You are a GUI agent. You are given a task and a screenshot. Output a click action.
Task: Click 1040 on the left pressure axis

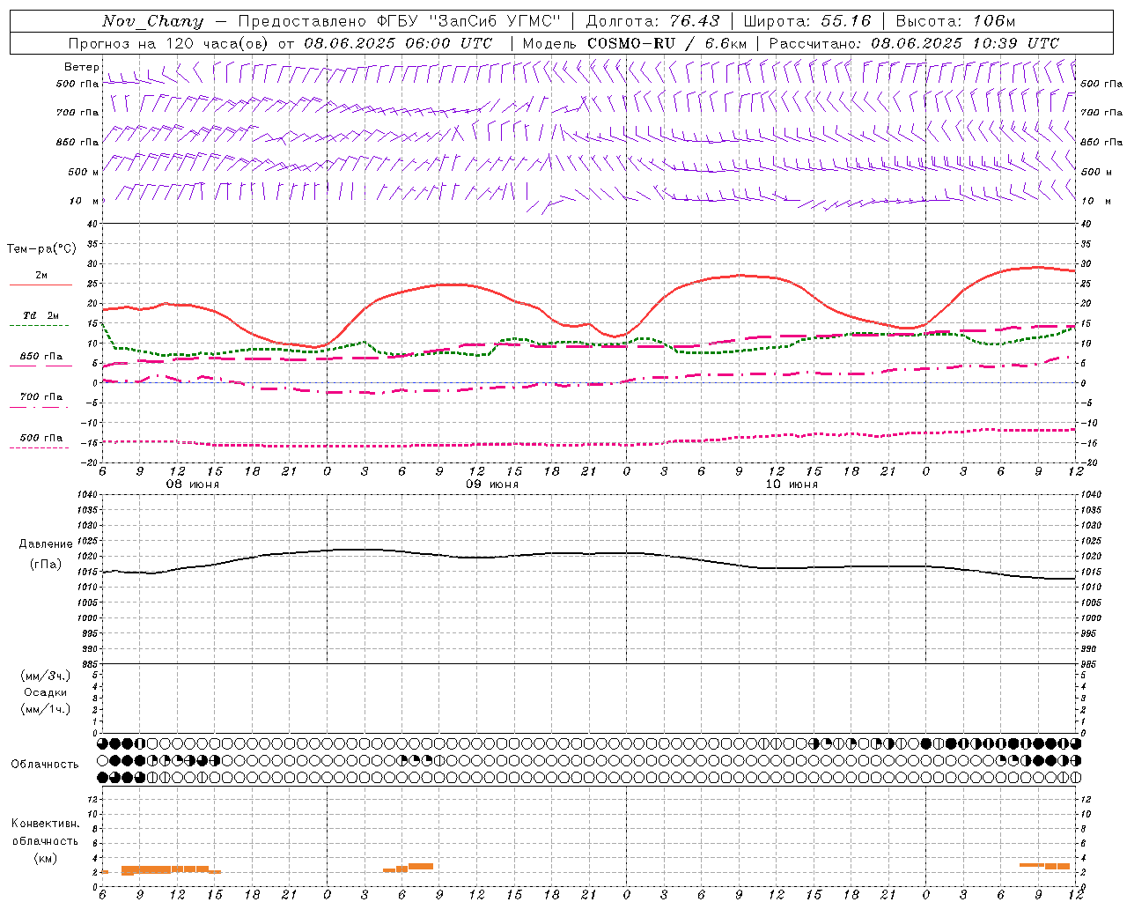(86, 495)
